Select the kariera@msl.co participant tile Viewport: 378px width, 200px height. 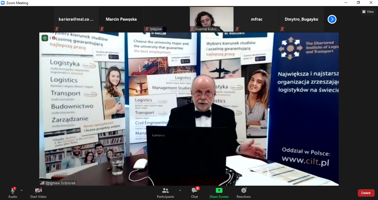coord(76,19)
